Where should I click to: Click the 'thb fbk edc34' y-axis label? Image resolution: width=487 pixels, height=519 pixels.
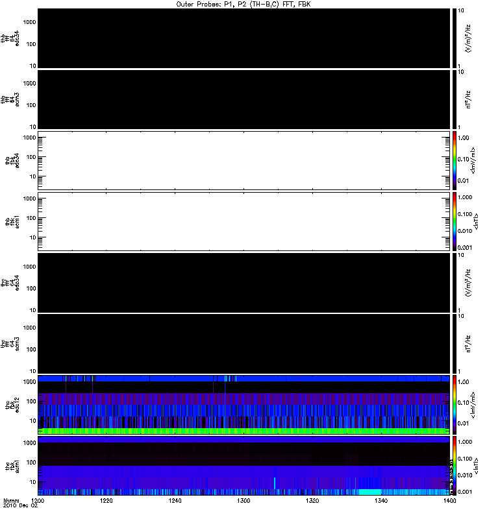[12, 160]
